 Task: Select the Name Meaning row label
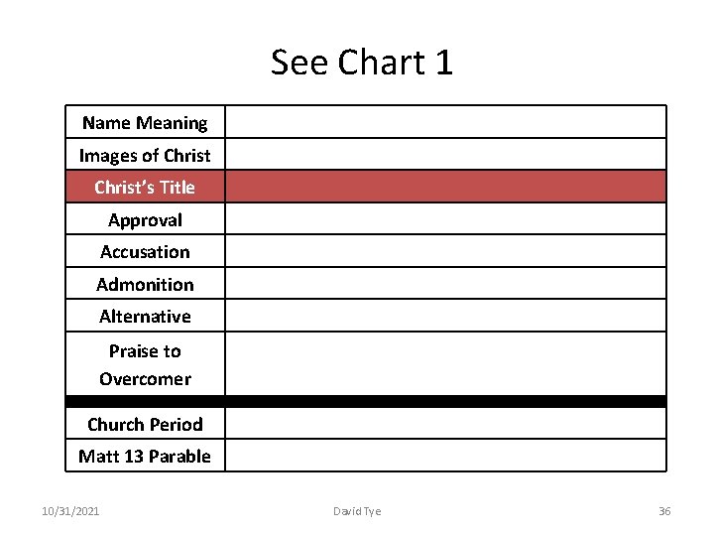point(145,123)
